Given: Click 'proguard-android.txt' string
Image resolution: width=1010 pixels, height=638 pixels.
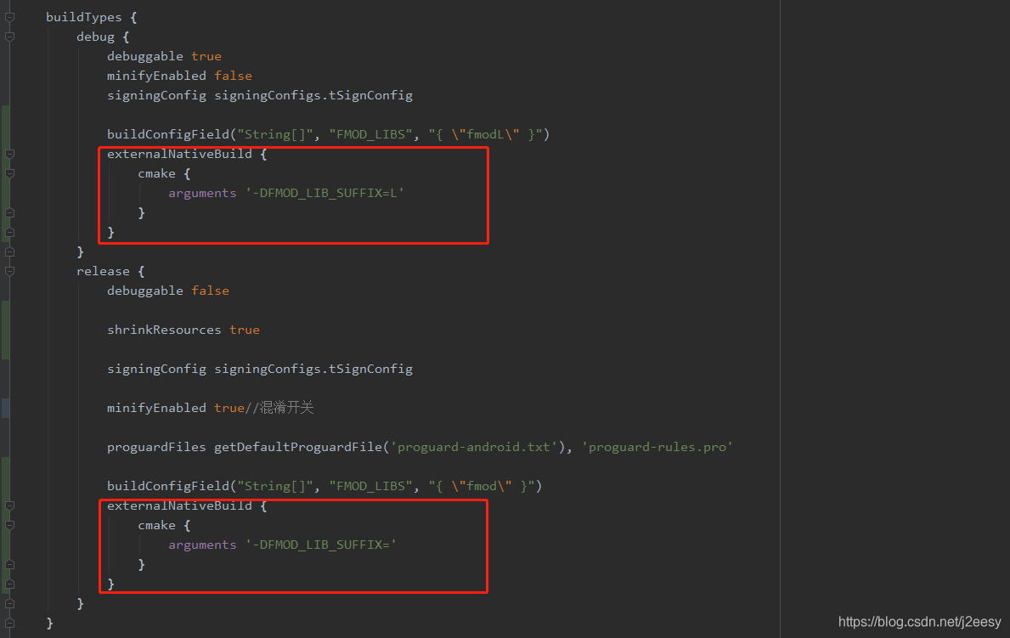Looking at the screenshot, I should pyautogui.click(x=474, y=447).
